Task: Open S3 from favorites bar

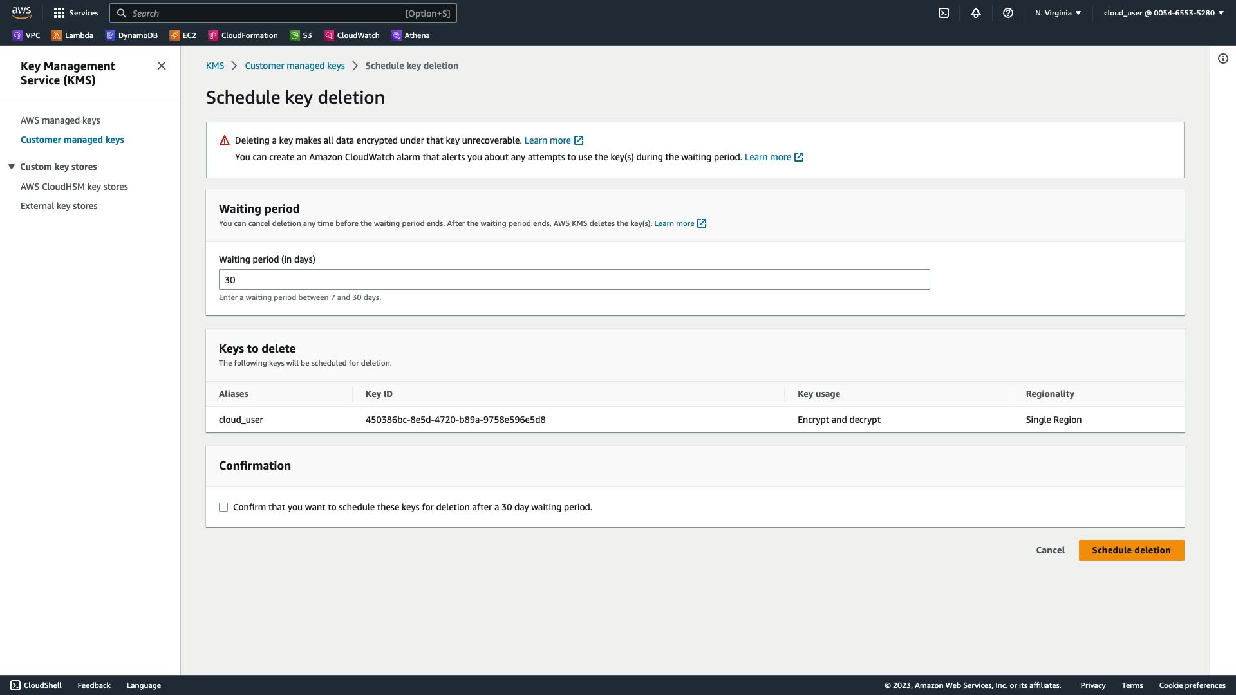Action: coord(301,35)
